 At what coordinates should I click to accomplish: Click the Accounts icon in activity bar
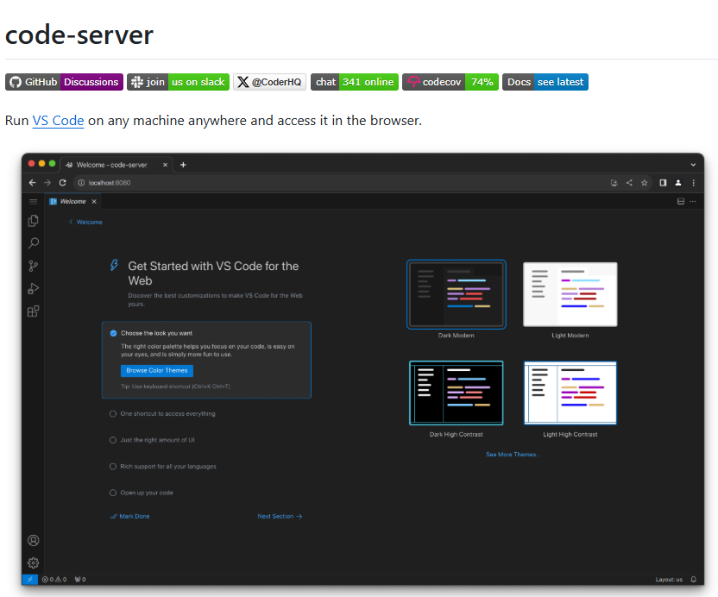coord(34,541)
